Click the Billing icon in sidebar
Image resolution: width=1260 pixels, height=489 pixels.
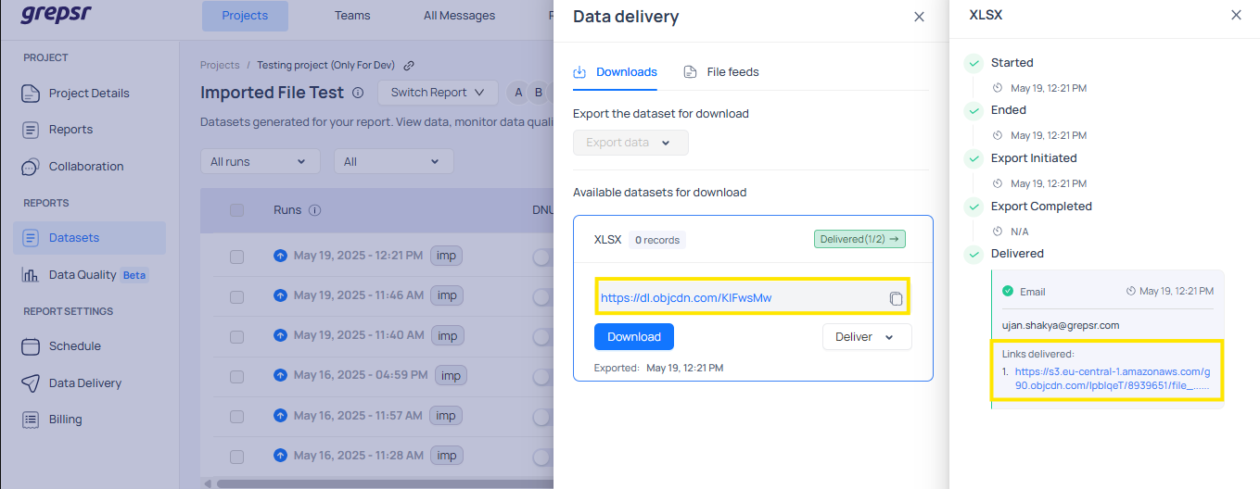32,420
